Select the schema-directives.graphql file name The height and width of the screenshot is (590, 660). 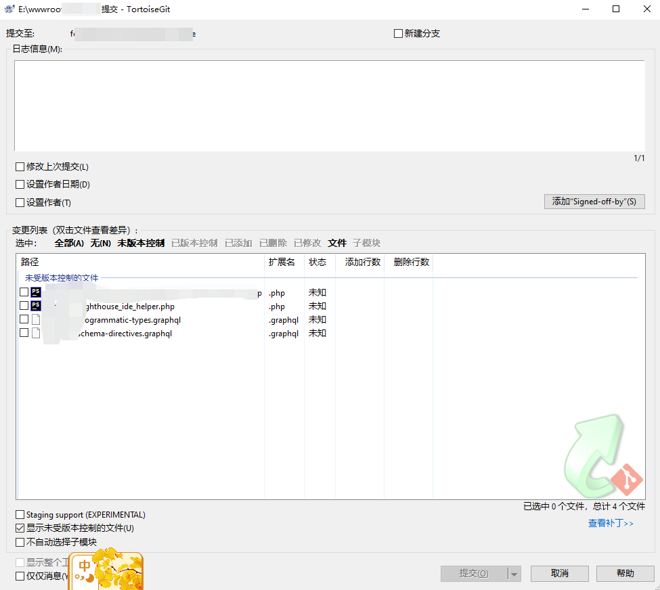125,334
